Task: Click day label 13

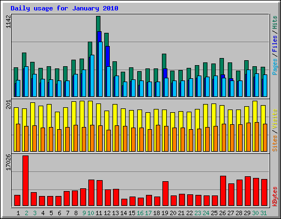Action: 115,213
